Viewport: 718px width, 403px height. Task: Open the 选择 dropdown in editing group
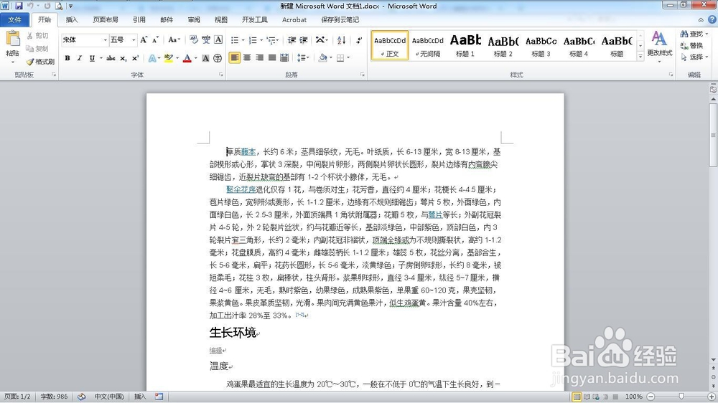(694, 57)
